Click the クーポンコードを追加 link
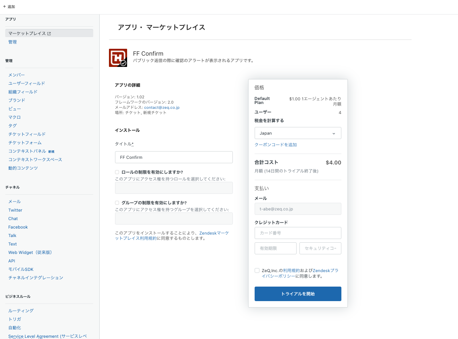458x339 pixels. point(276,145)
